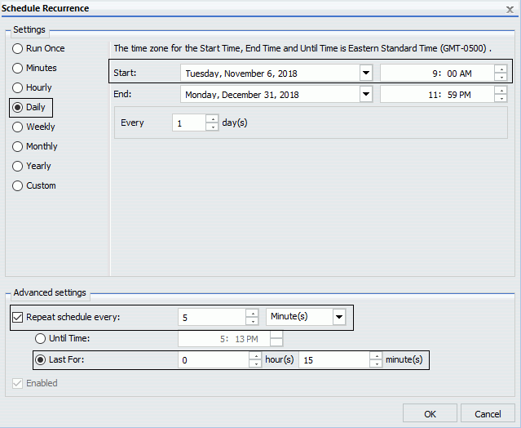521x428 pixels.
Task: Click the OK button
Action: pos(430,413)
